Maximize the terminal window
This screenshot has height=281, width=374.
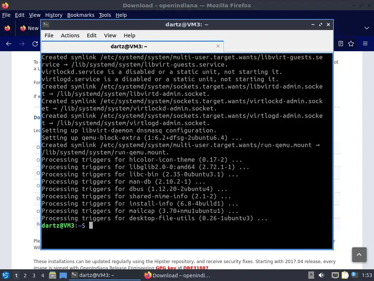[321, 25]
